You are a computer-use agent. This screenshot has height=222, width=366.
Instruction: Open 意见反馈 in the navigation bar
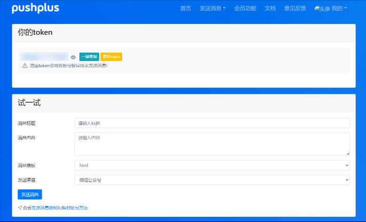click(295, 8)
